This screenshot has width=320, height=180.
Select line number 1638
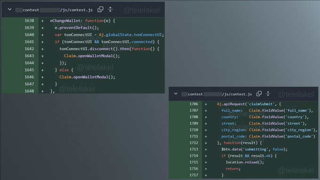pos(29,21)
